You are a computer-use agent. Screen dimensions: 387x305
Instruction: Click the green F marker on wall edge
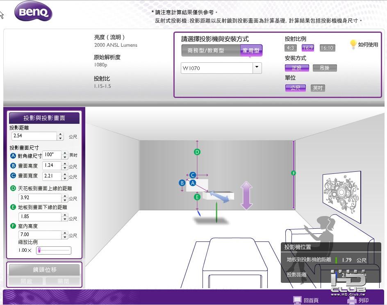(x=294, y=173)
